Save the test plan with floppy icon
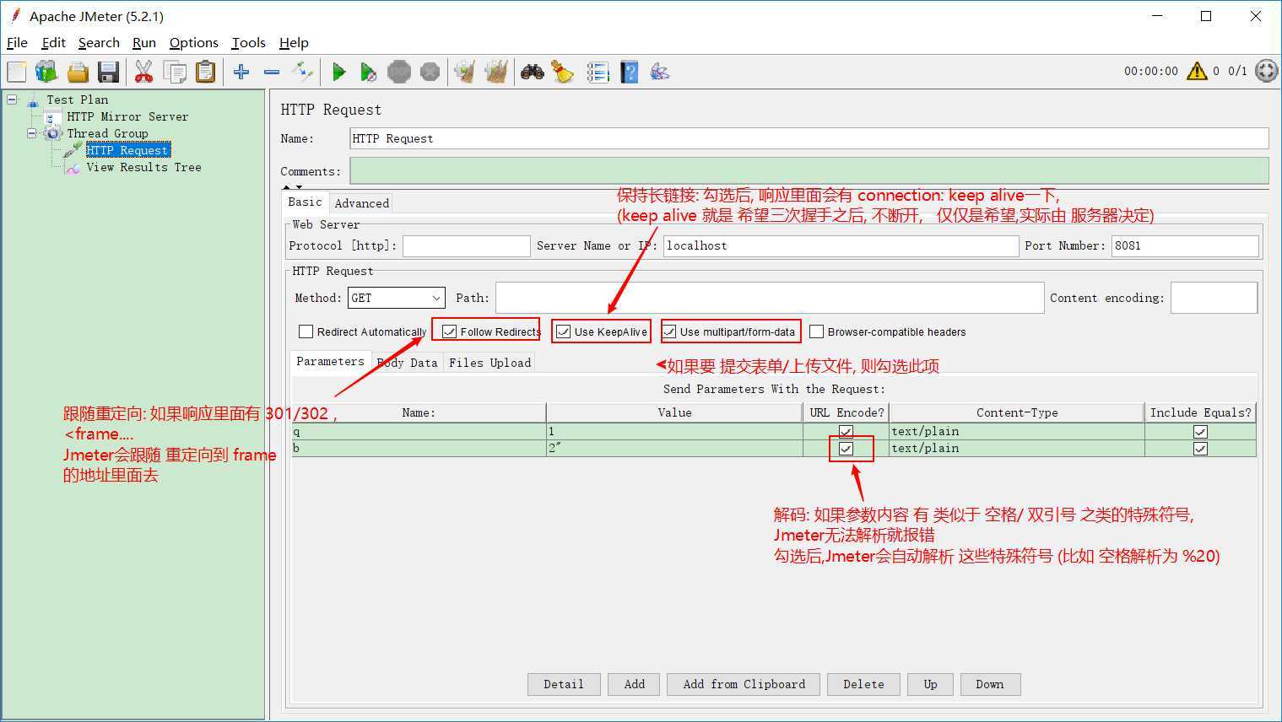 point(108,72)
